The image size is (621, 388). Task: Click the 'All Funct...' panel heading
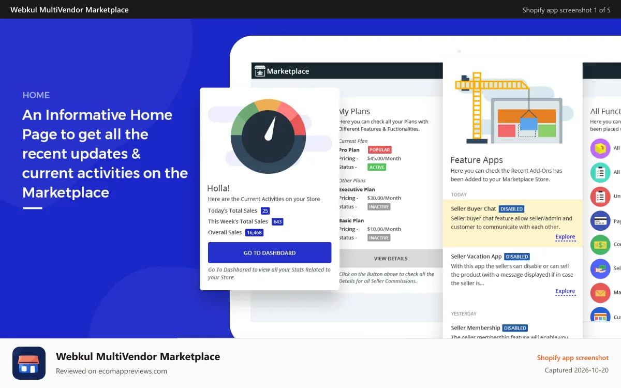pos(605,111)
